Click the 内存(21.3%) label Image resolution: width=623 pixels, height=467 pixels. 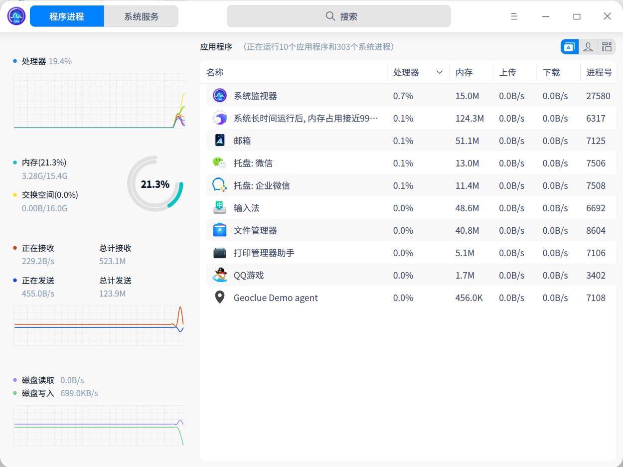coord(44,162)
